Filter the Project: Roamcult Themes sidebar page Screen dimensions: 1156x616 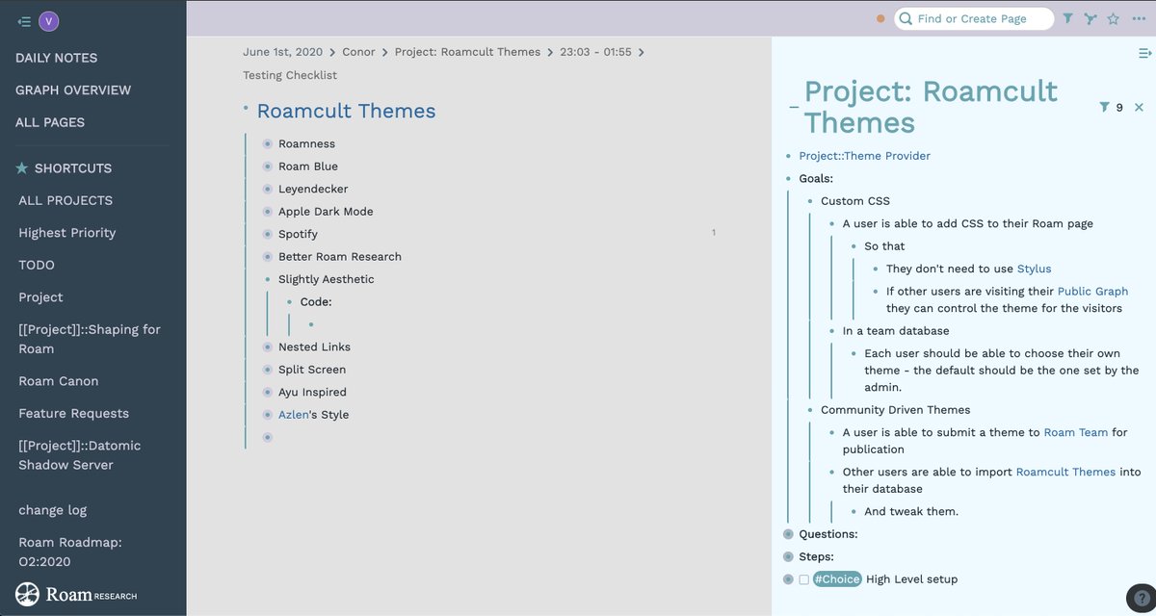pyautogui.click(x=1104, y=107)
